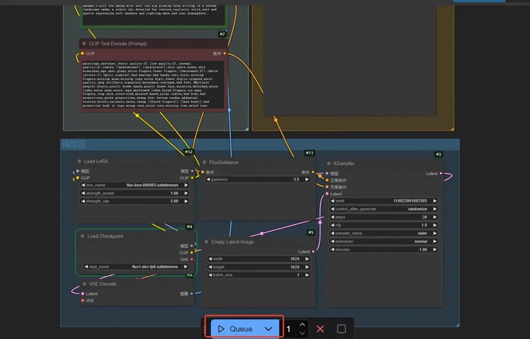Image resolution: width=530 pixels, height=339 pixels.
Task: Increase cfg with its right arrow
Action: (x=435, y=225)
